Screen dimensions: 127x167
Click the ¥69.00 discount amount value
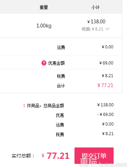coord(106,63)
